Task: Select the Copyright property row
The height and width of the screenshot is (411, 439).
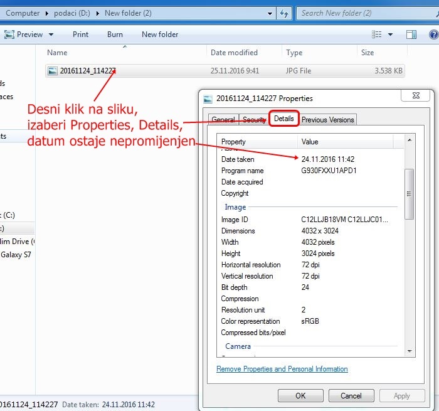Action: coord(311,193)
